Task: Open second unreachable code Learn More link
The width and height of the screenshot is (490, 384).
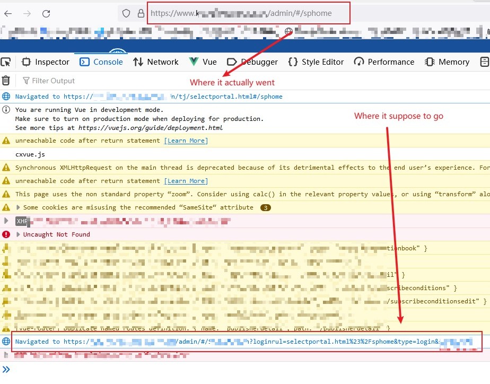Action: coord(186,181)
